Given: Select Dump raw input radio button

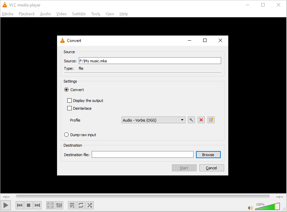Looking at the screenshot, I should point(67,135).
